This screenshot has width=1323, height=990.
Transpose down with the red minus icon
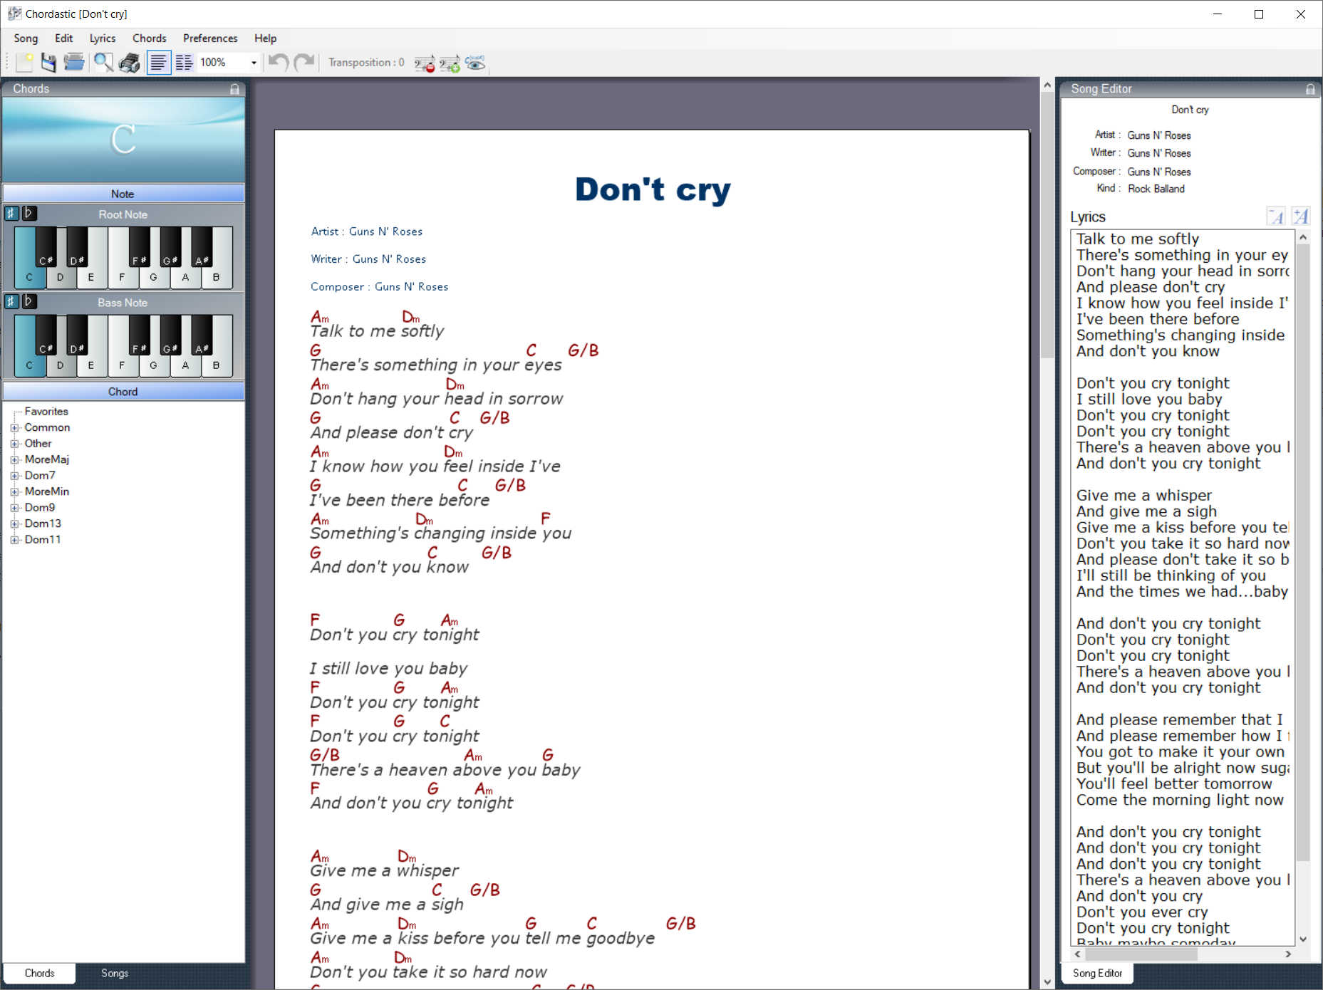point(425,63)
